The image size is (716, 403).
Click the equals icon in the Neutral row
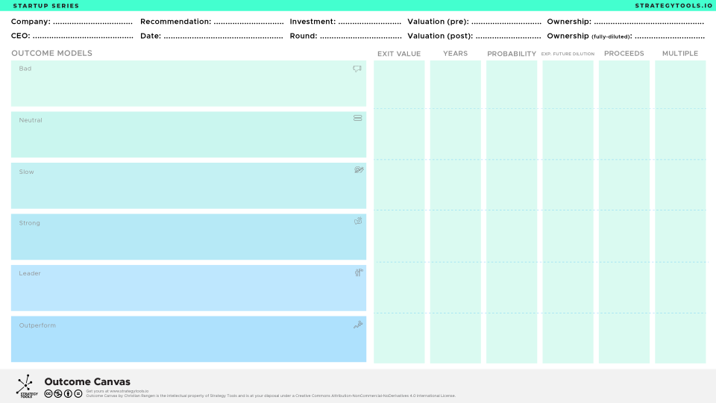[358, 118]
